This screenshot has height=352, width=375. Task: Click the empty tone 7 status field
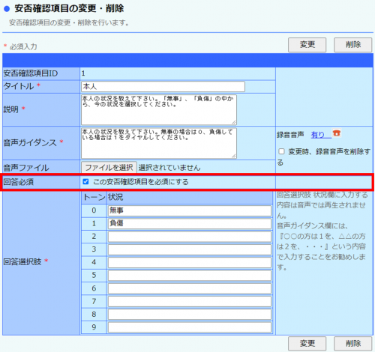[x=190, y=302]
